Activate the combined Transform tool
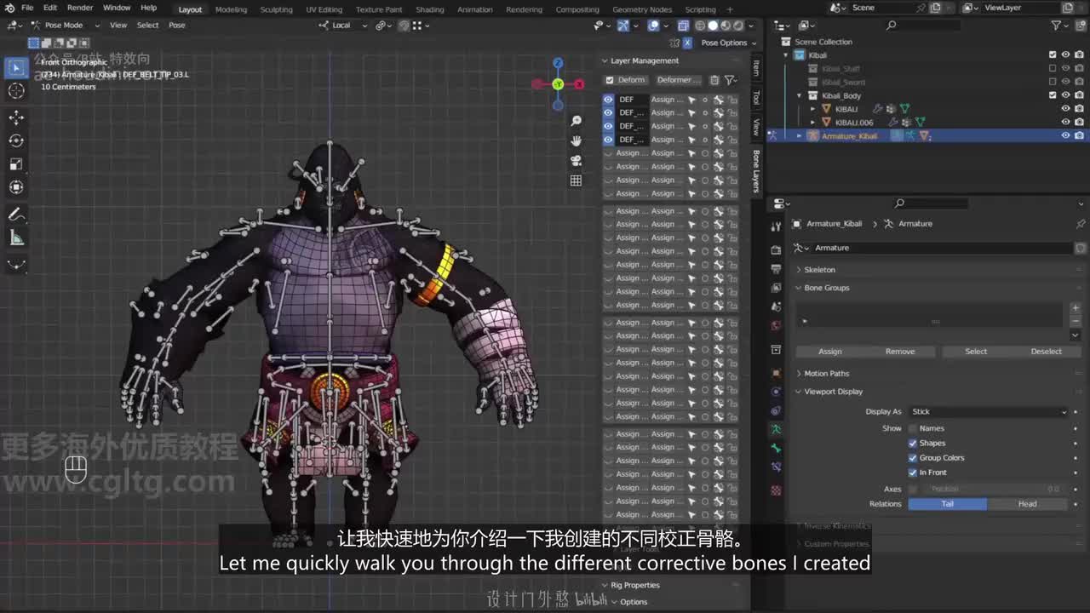 16,186
